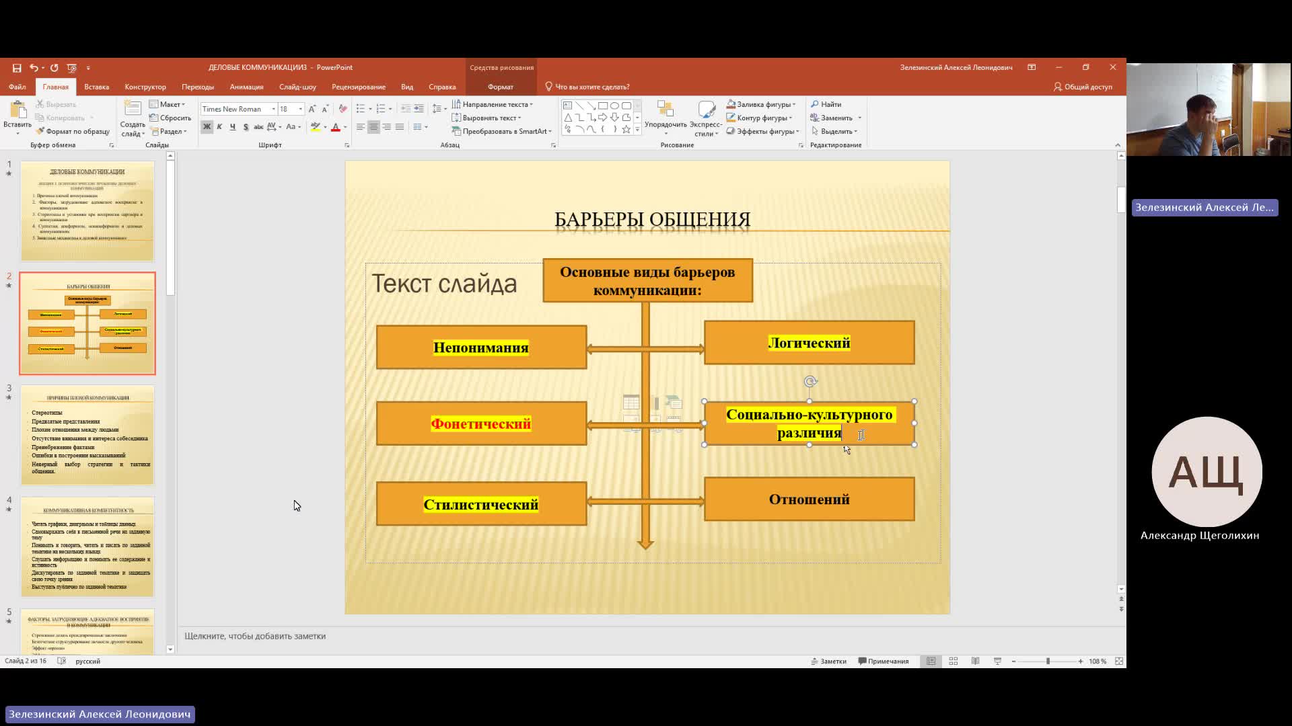Toggle Justify text alignment
1292x726 pixels.
[400, 127]
